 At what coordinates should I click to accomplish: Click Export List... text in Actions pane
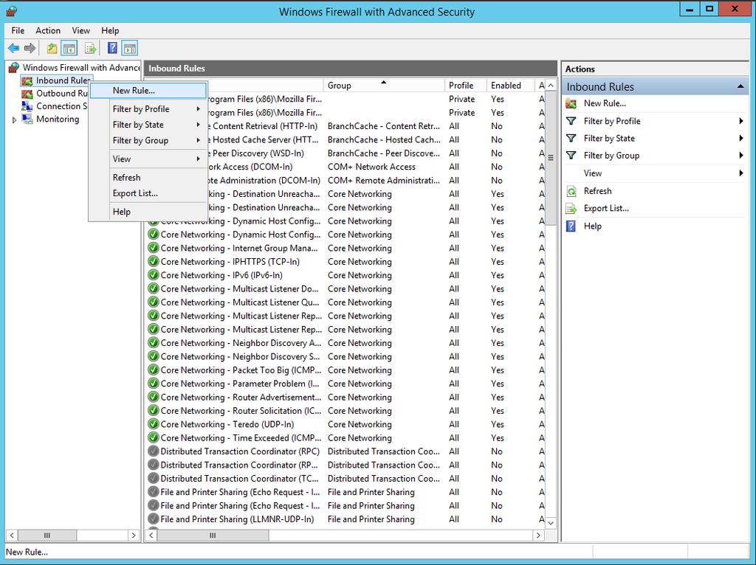click(x=606, y=209)
